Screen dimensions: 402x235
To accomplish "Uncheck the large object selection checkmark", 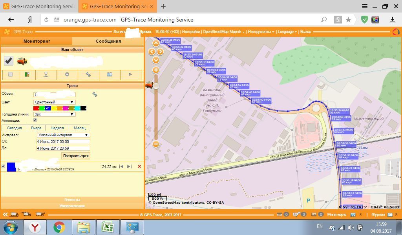I will point(9,60).
